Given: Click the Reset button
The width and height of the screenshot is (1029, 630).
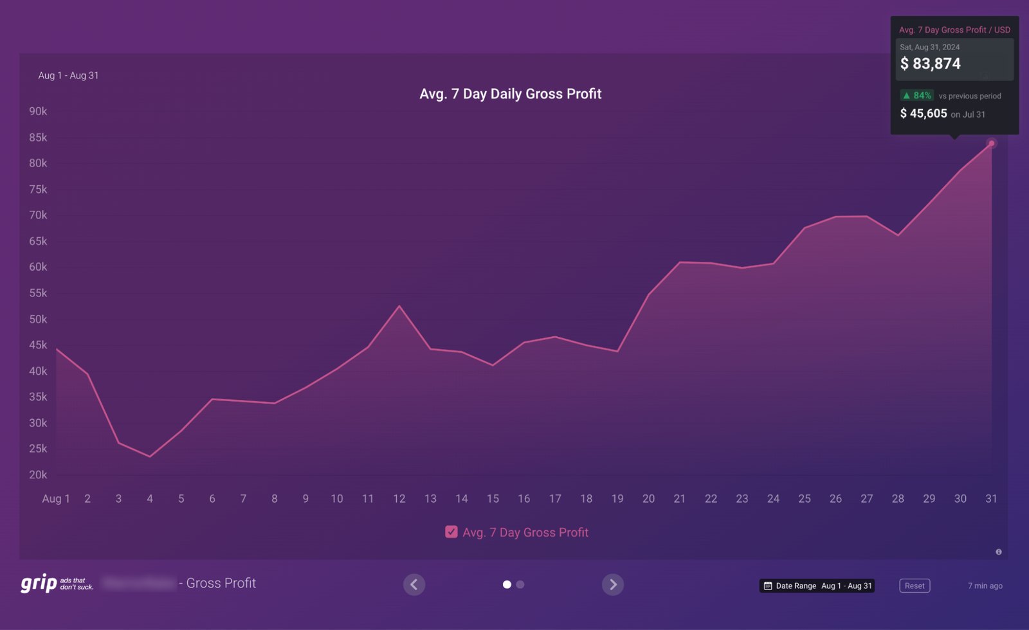Looking at the screenshot, I should pos(915,586).
